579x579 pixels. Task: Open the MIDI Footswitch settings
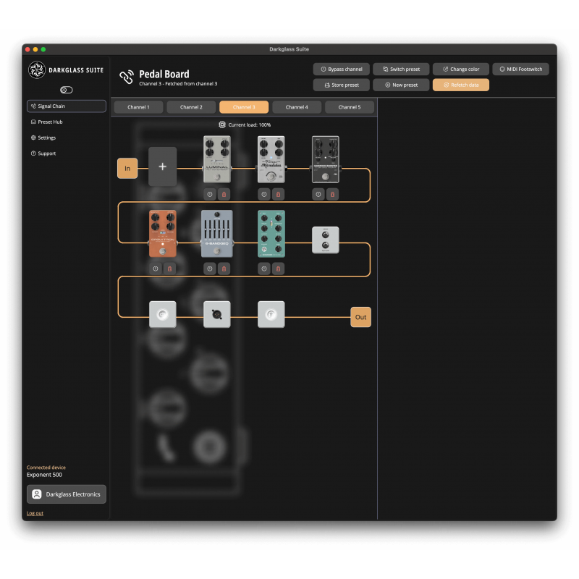[520, 69]
